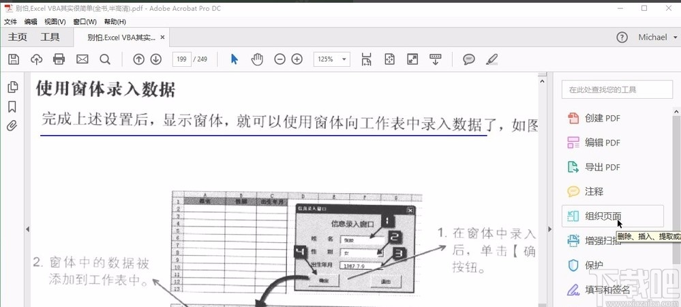Zoom out with minus icon

click(279, 59)
